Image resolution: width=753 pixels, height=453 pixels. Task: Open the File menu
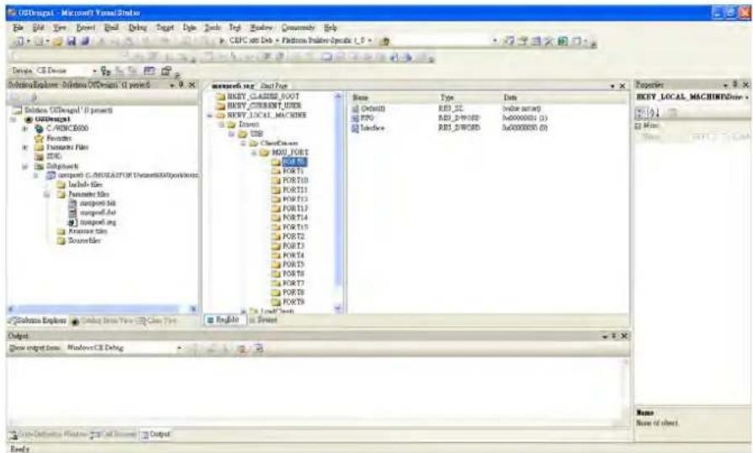(x=18, y=28)
